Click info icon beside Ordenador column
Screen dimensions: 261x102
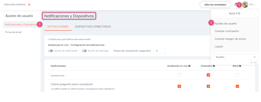[x=214, y=66]
